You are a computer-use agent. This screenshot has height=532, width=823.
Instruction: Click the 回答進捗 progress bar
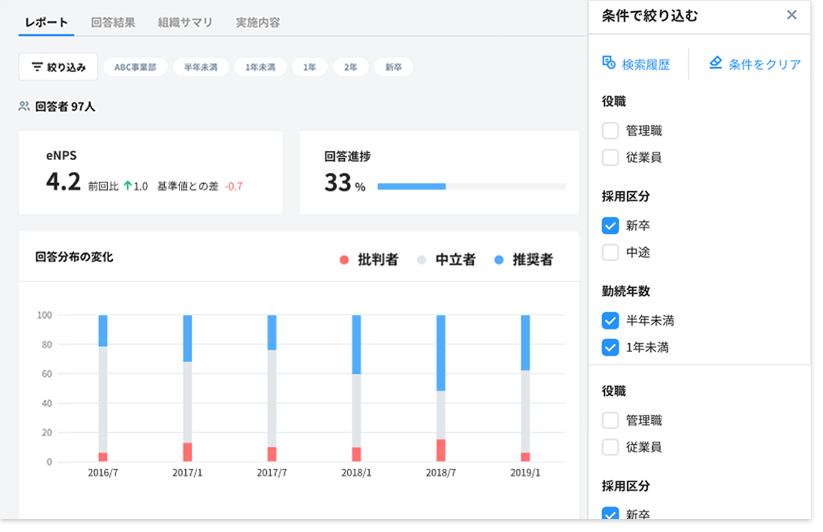[x=471, y=186]
